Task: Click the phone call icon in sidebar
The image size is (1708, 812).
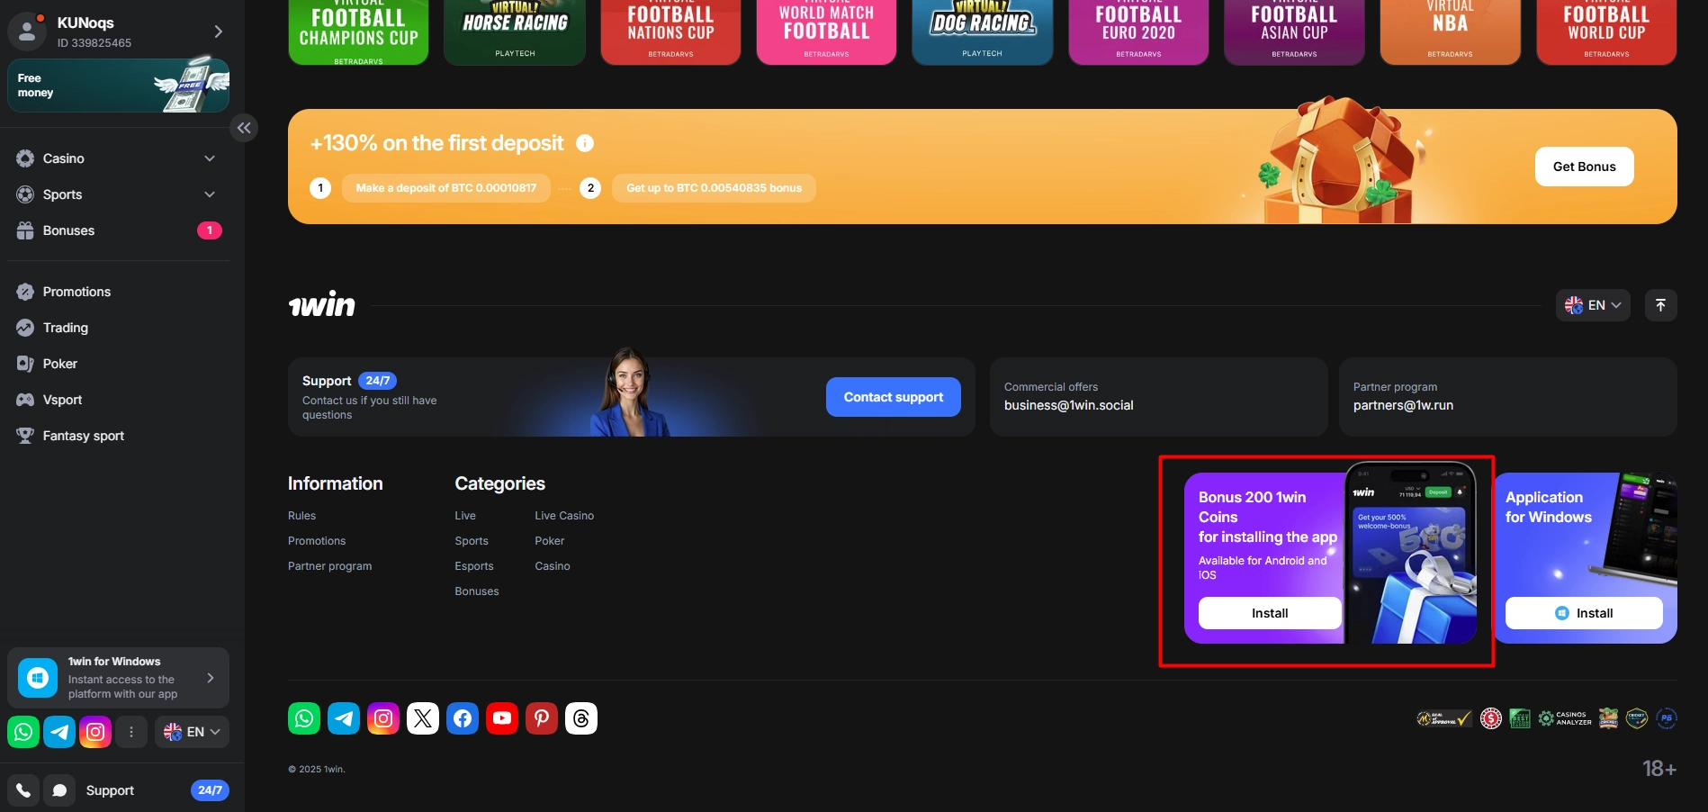Action: (x=23, y=790)
